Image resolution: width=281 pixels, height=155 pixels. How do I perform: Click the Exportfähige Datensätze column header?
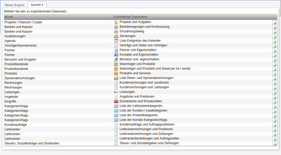(x=130, y=17)
